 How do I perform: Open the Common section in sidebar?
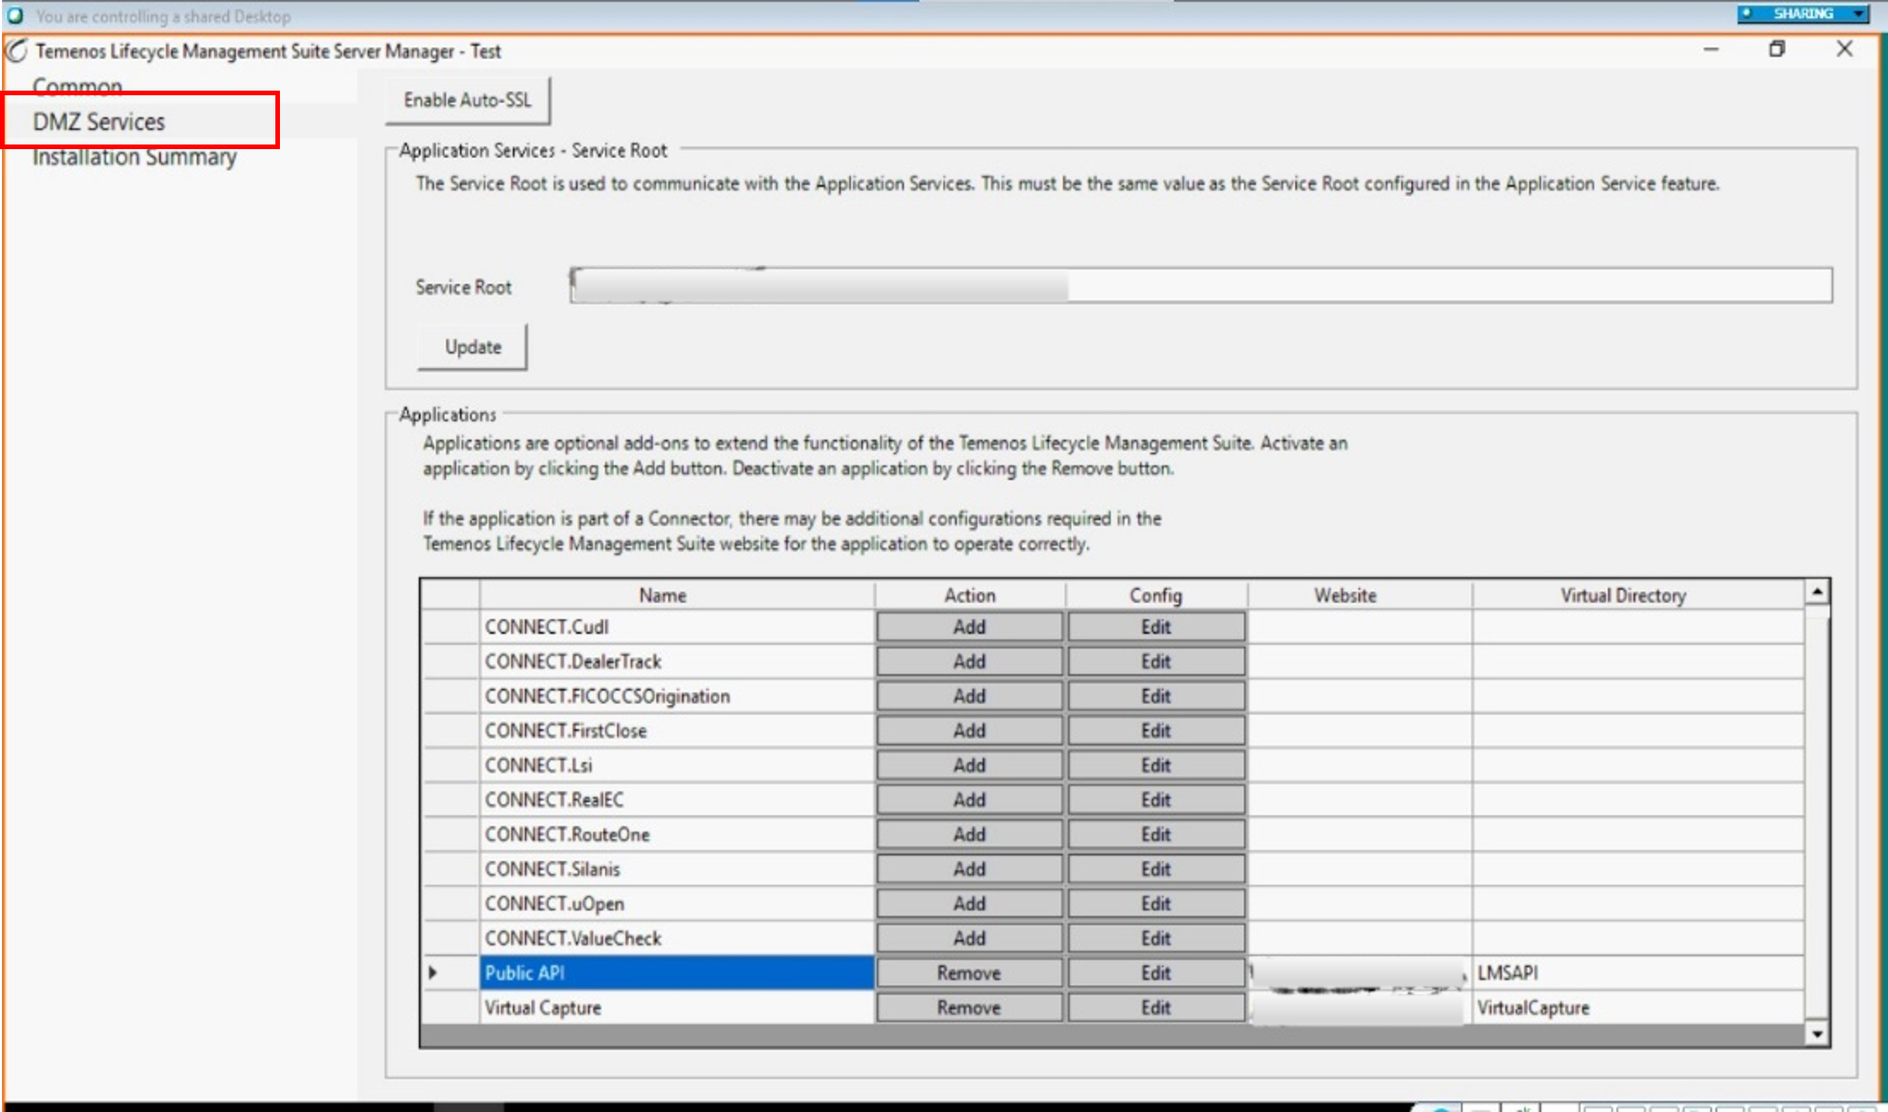pos(77,87)
